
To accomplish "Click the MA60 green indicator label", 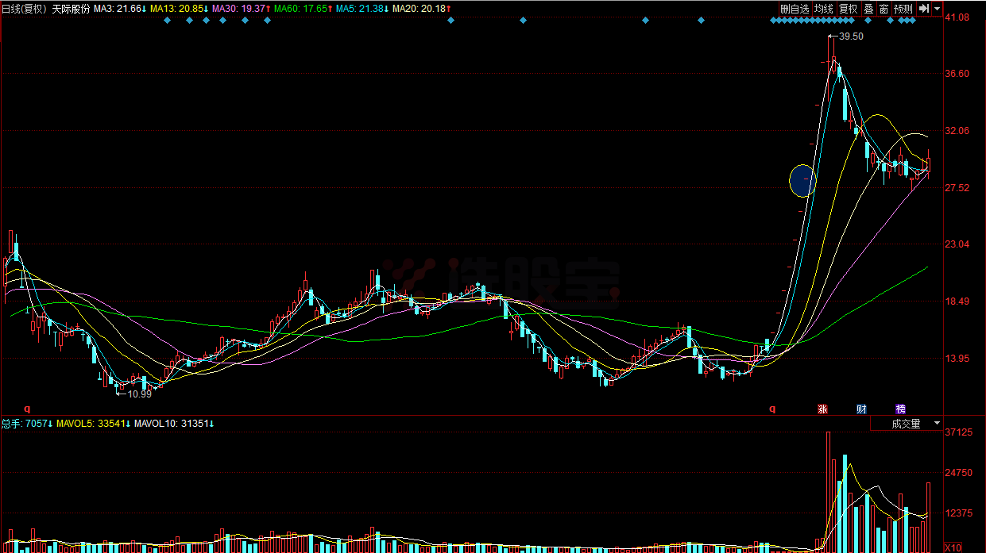I will tap(300, 9).
